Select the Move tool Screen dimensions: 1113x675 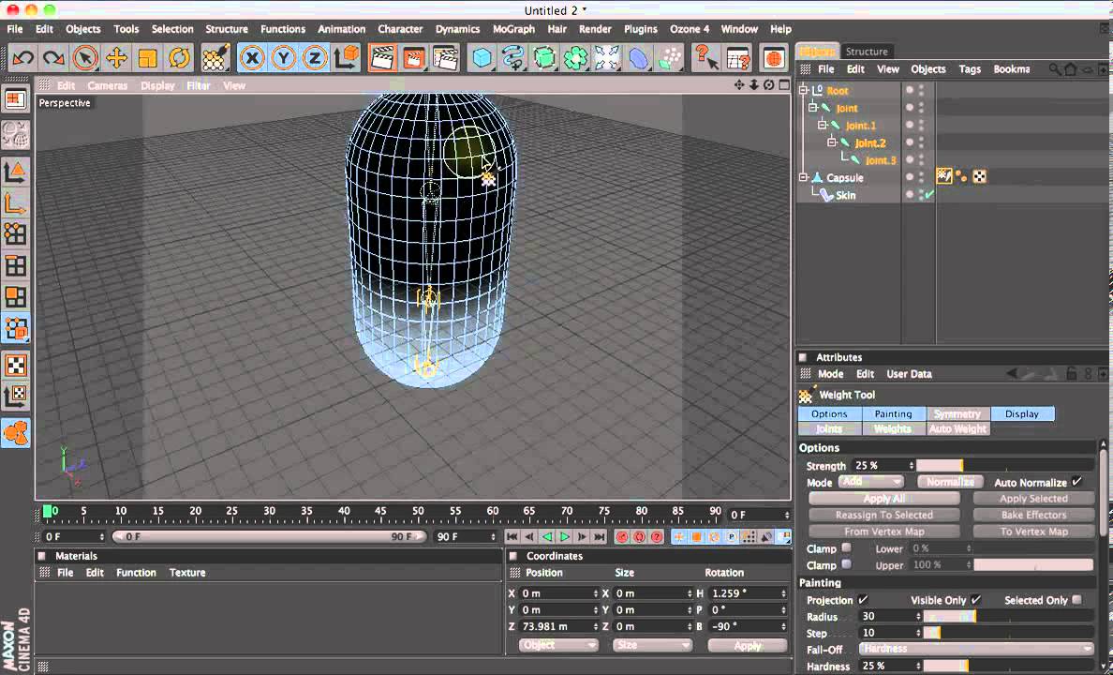116,58
